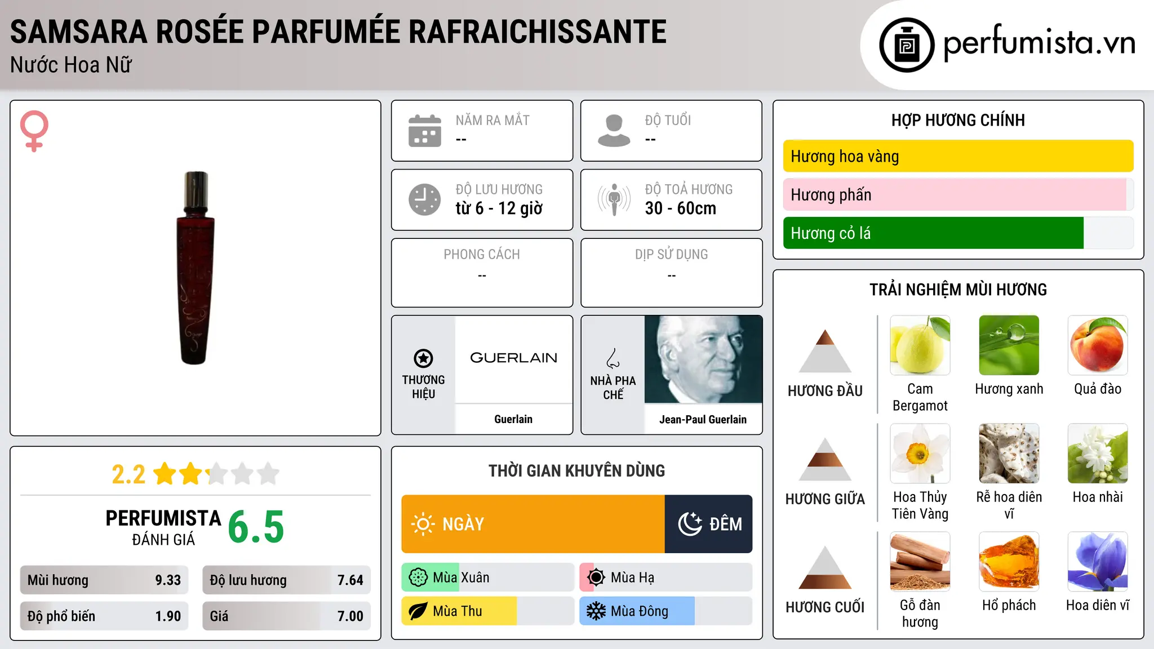The width and height of the screenshot is (1154, 649).
Task: Click the Nước Hoa Nữ subtitle
Action: tap(71, 65)
